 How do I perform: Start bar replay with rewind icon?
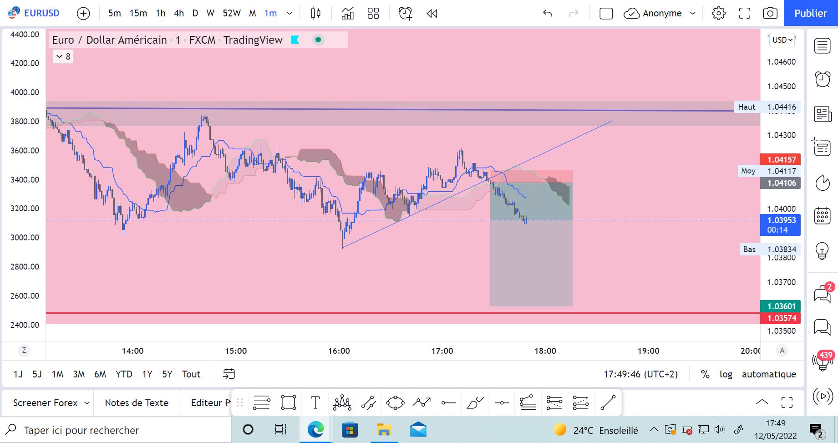[x=432, y=13]
